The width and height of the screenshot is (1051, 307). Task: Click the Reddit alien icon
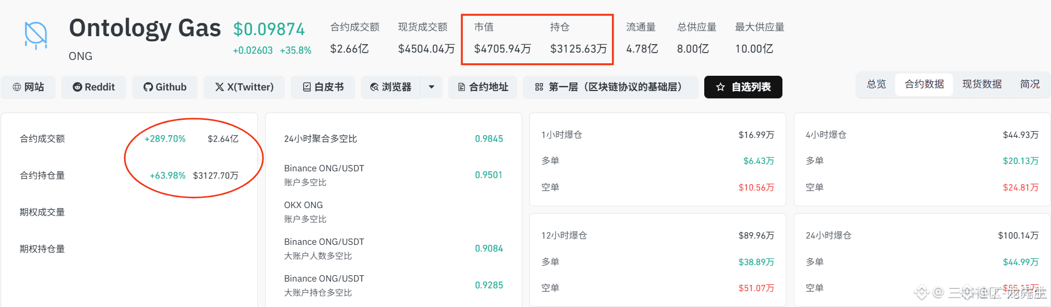tap(77, 87)
